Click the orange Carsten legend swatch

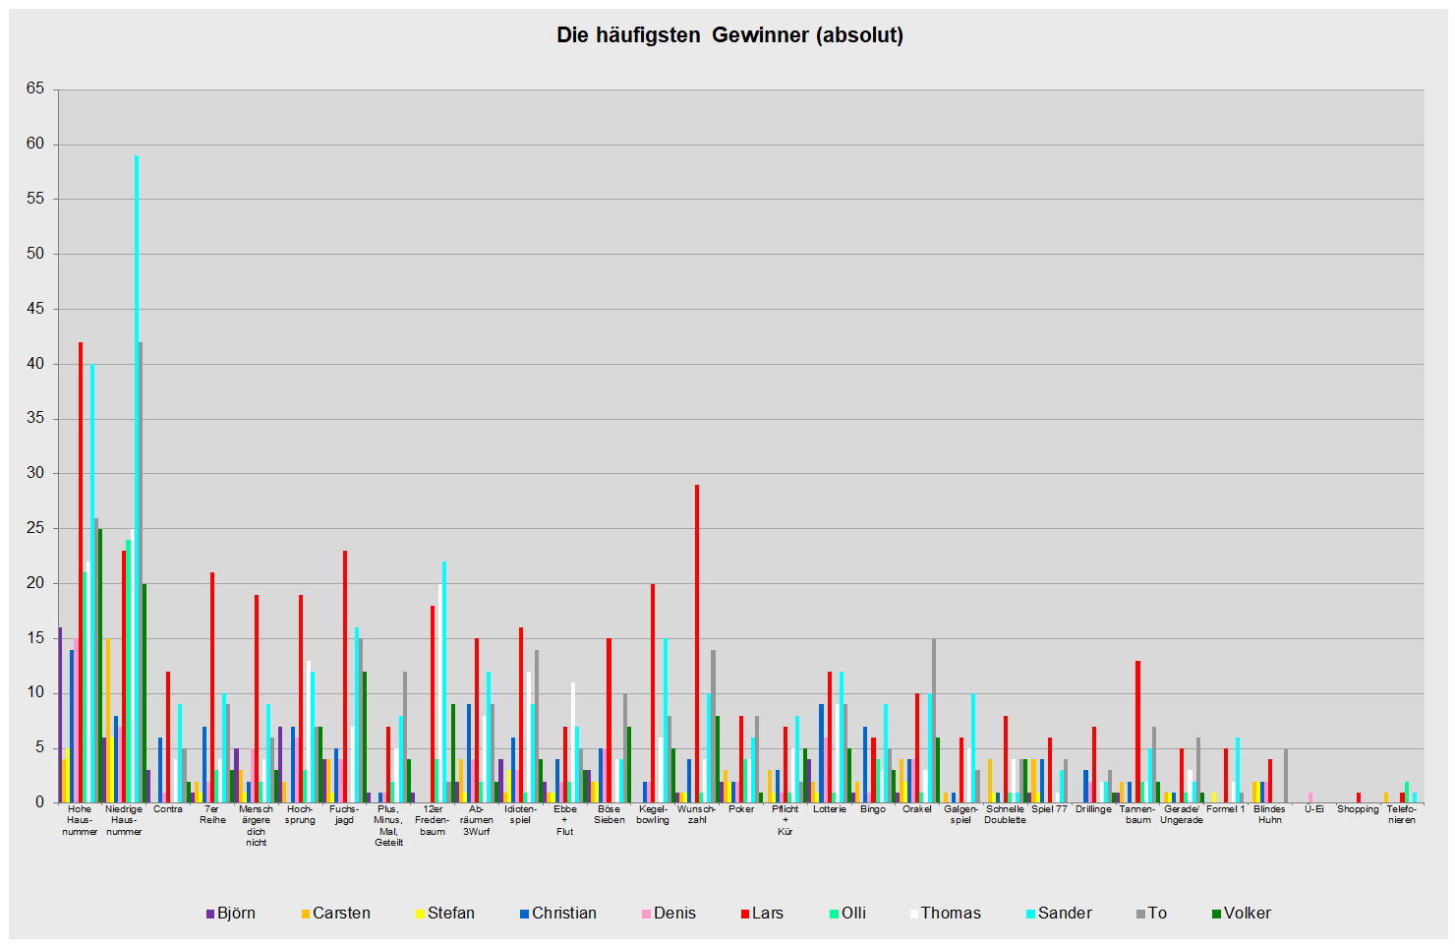306,914
